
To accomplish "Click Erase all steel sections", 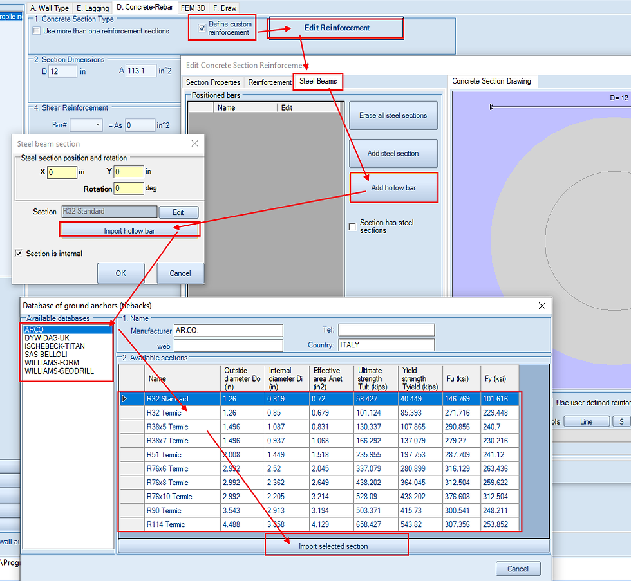I will (x=393, y=115).
